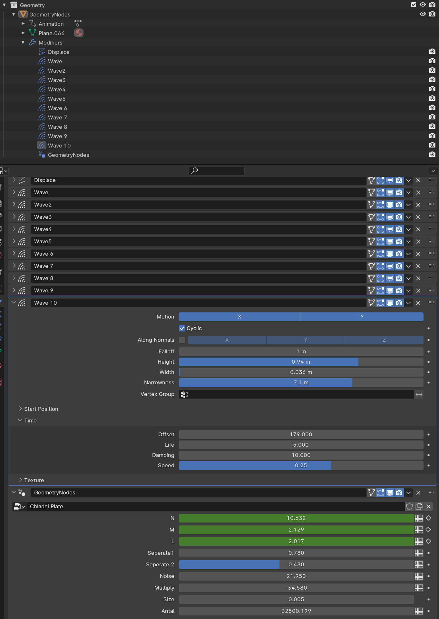Viewport: 439px width, 619px height.
Task: Toggle render visibility for Wave3 modifier
Action: 399,217
